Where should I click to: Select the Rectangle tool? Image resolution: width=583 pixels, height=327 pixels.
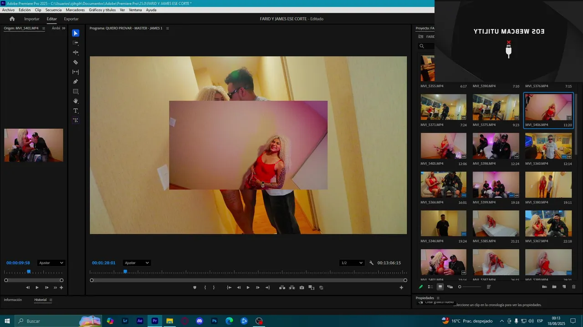pyautogui.click(x=76, y=91)
